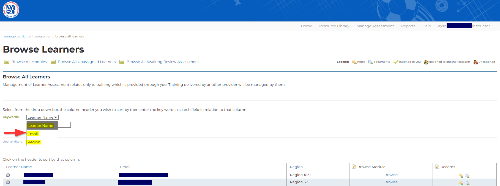Click the learner icon in the first row
The width and height of the screenshot is (500, 186).
click(8, 175)
